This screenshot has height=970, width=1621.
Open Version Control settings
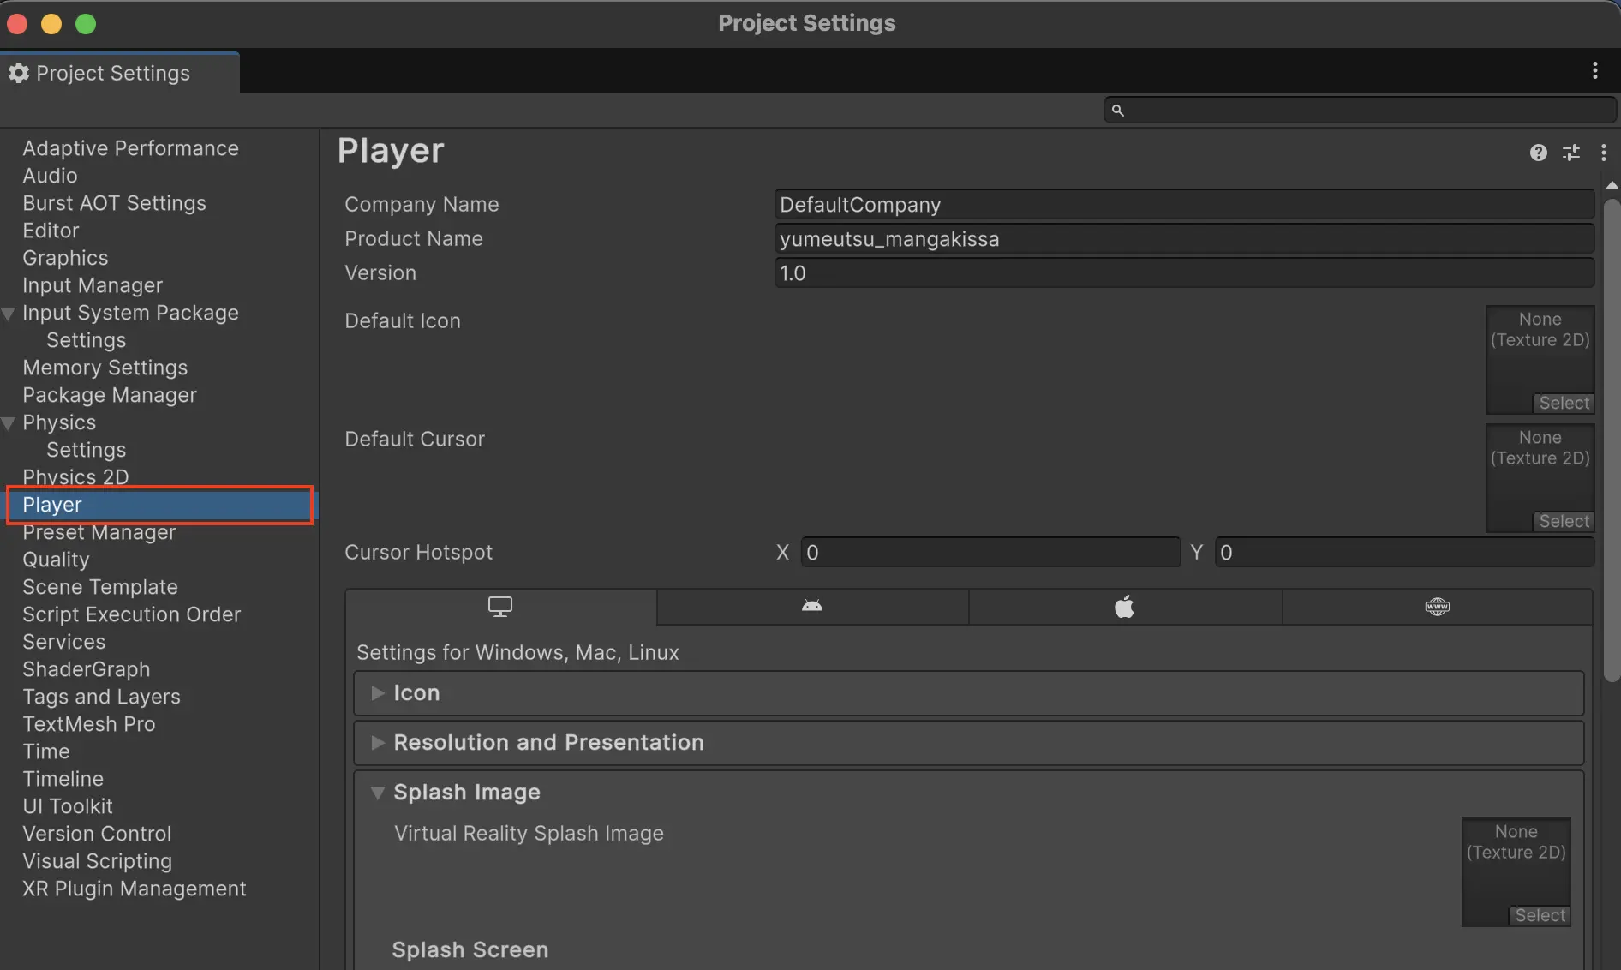tap(97, 834)
